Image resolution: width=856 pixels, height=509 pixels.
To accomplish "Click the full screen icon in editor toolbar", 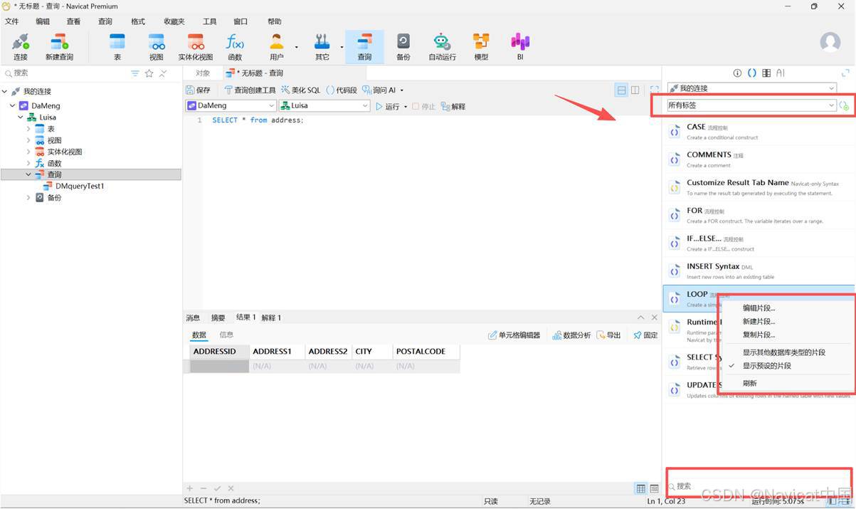I will (x=655, y=90).
